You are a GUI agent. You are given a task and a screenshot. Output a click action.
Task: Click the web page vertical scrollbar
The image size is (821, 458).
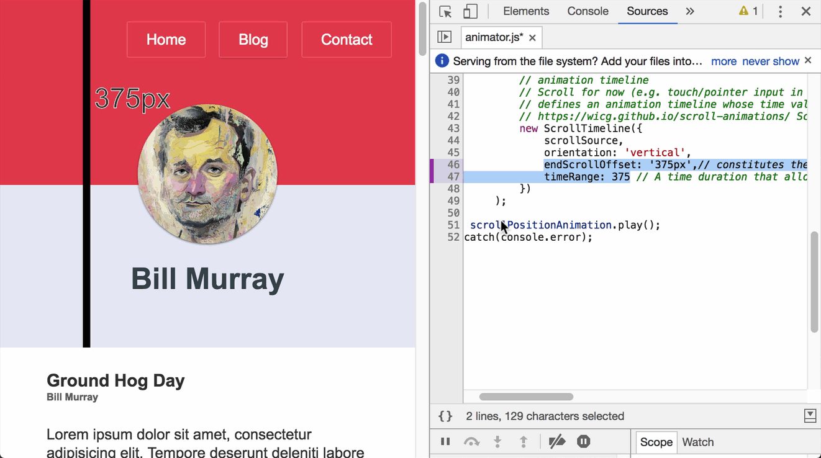pyautogui.click(x=422, y=29)
